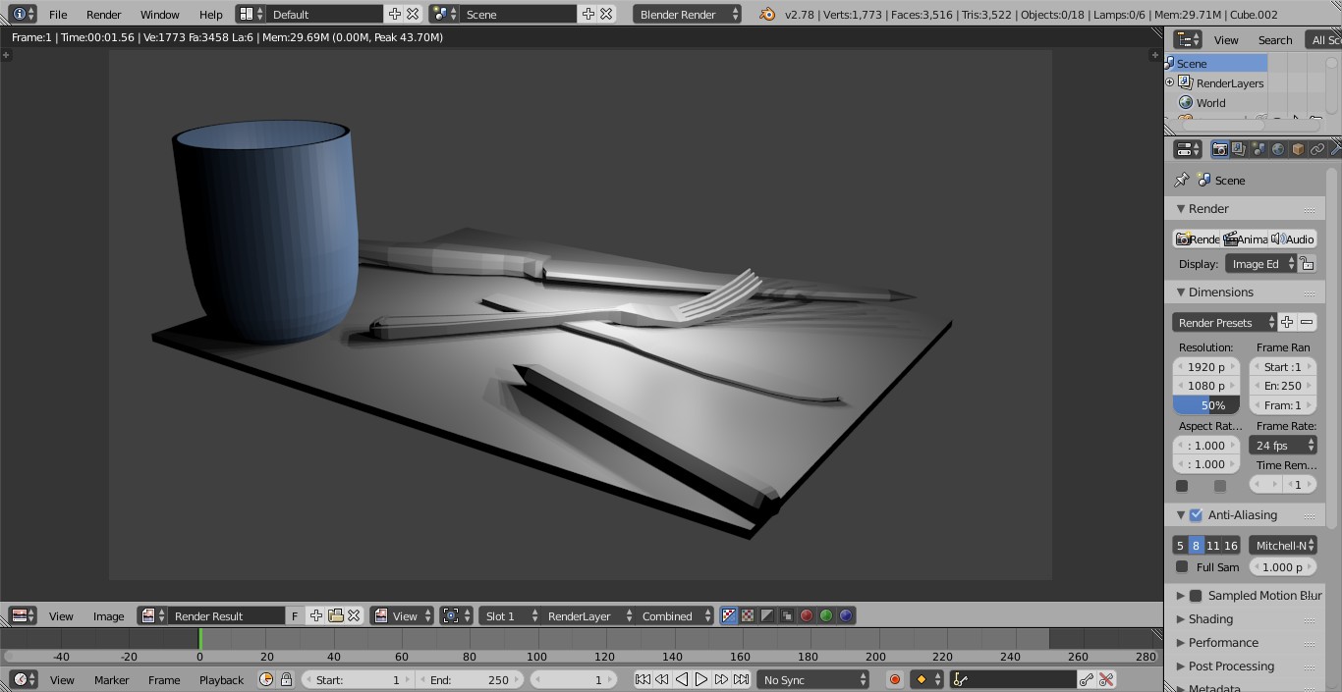This screenshot has width=1342, height=692.
Task: Open the Blender Render engine dropdown
Action: (688, 15)
